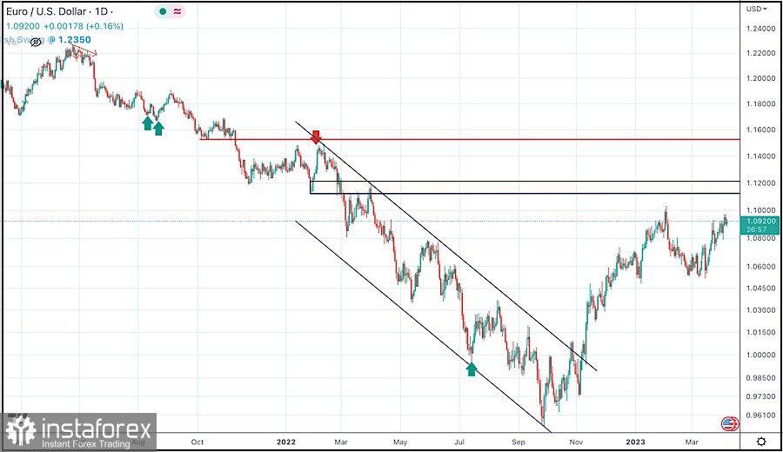Image resolution: width=783 pixels, height=452 pixels.
Task: Click the current price tag 1.09200 26:57
Action: coord(760,225)
